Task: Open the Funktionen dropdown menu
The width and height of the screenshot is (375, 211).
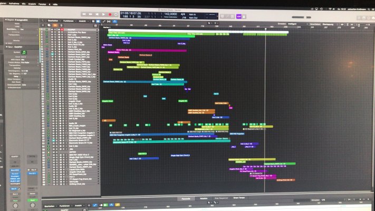Action: click(x=69, y=21)
